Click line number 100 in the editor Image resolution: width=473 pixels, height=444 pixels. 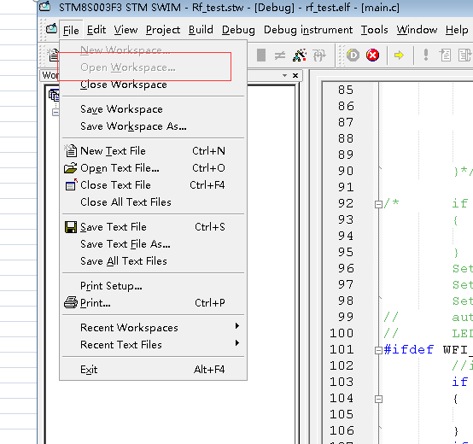click(x=342, y=333)
